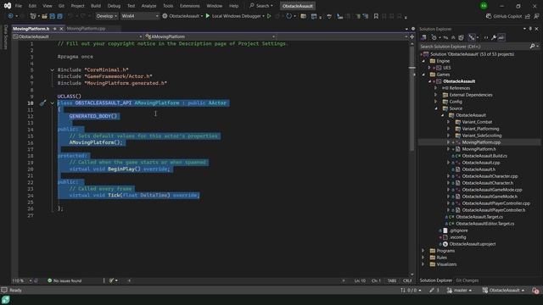Expand the External Dependencies node
This screenshot has width=543, height=305.
pos(435,95)
